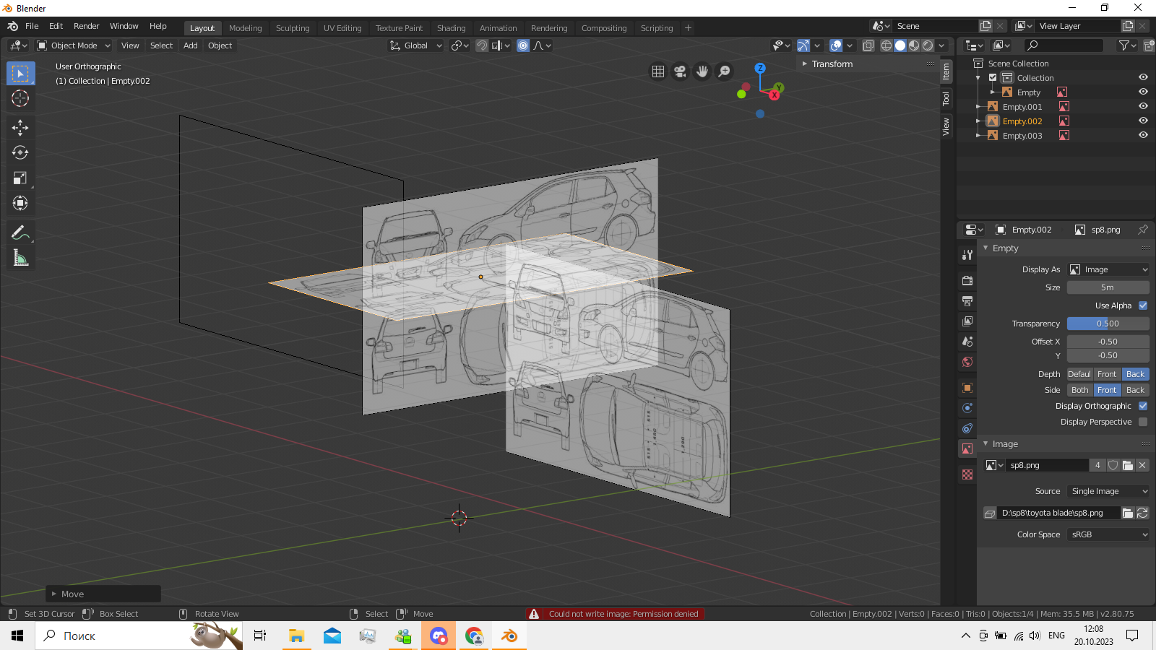The height and width of the screenshot is (650, 1156).
Task: Open the Physics properties tab
Action: pos(967,408)
